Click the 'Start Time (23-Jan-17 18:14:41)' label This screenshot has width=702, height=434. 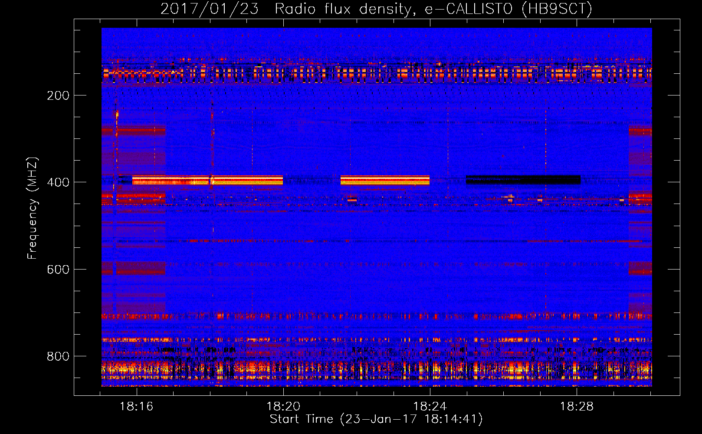pyautogui.click(x=376, y=419)
